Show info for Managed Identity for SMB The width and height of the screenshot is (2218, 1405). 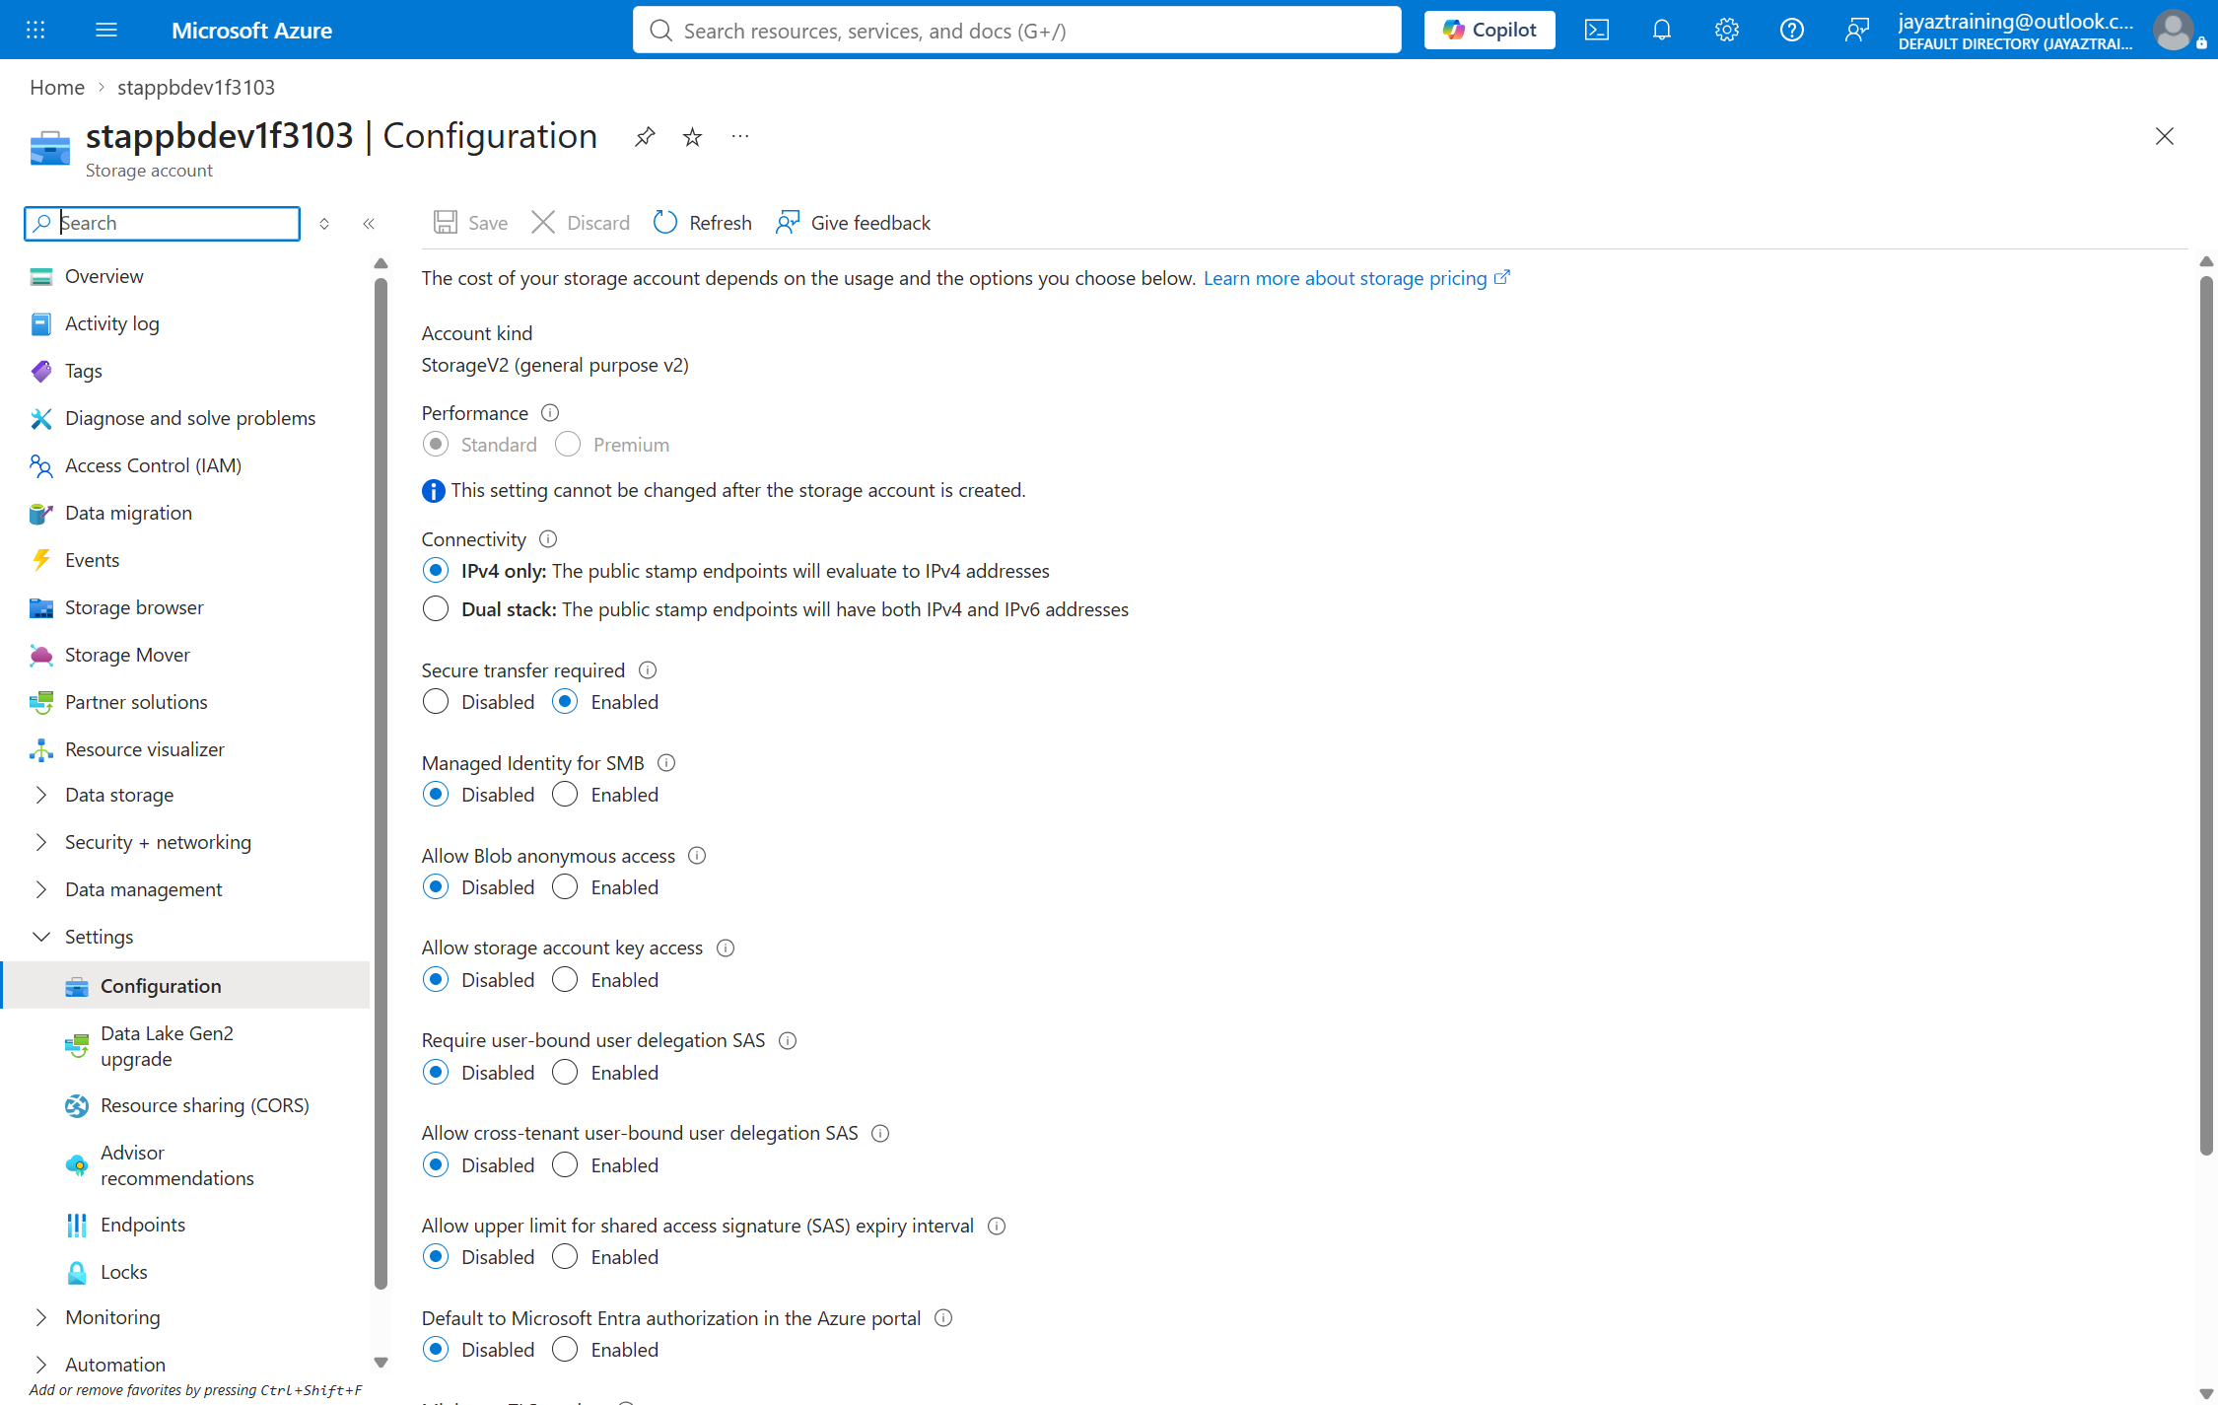(666, 763)
